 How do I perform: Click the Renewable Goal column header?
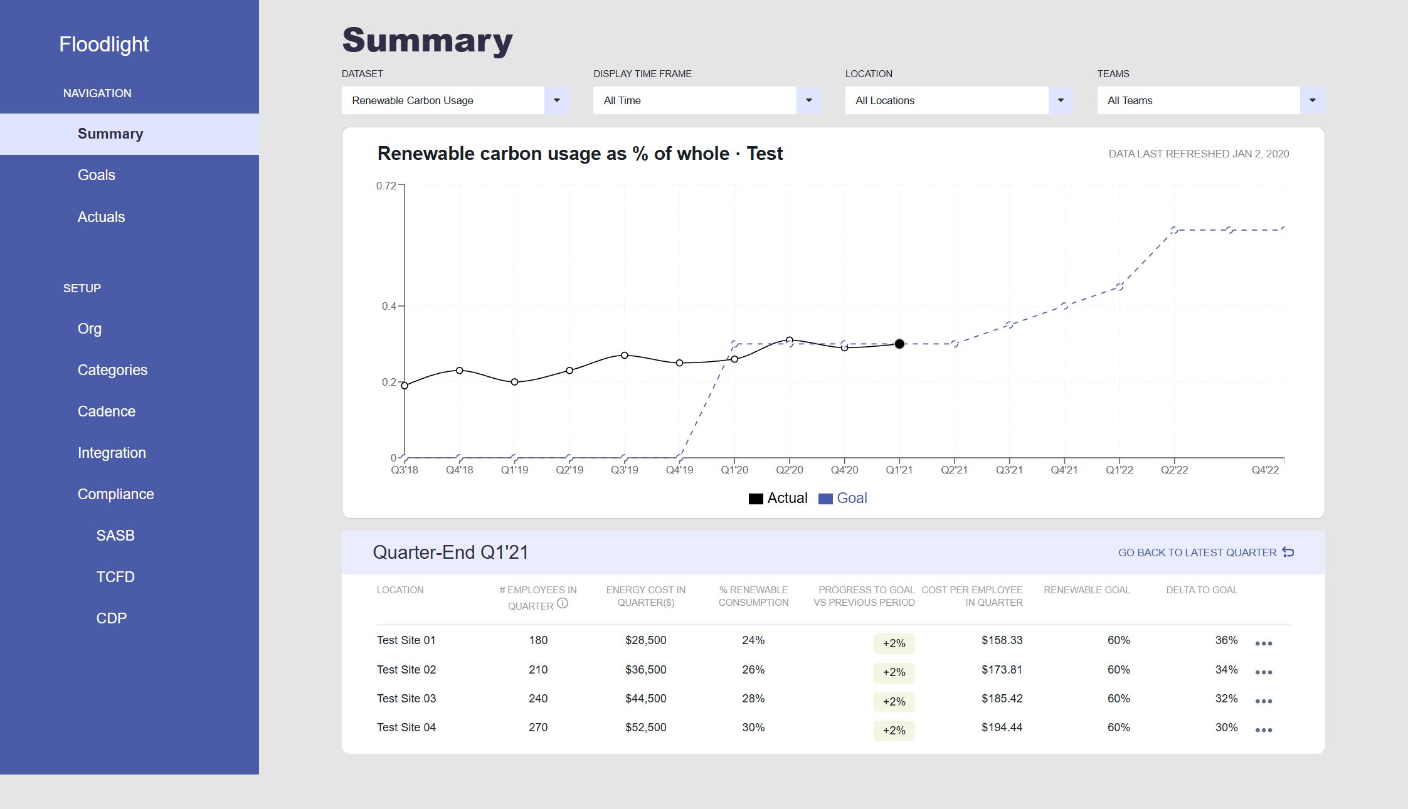pos(1087,590)
